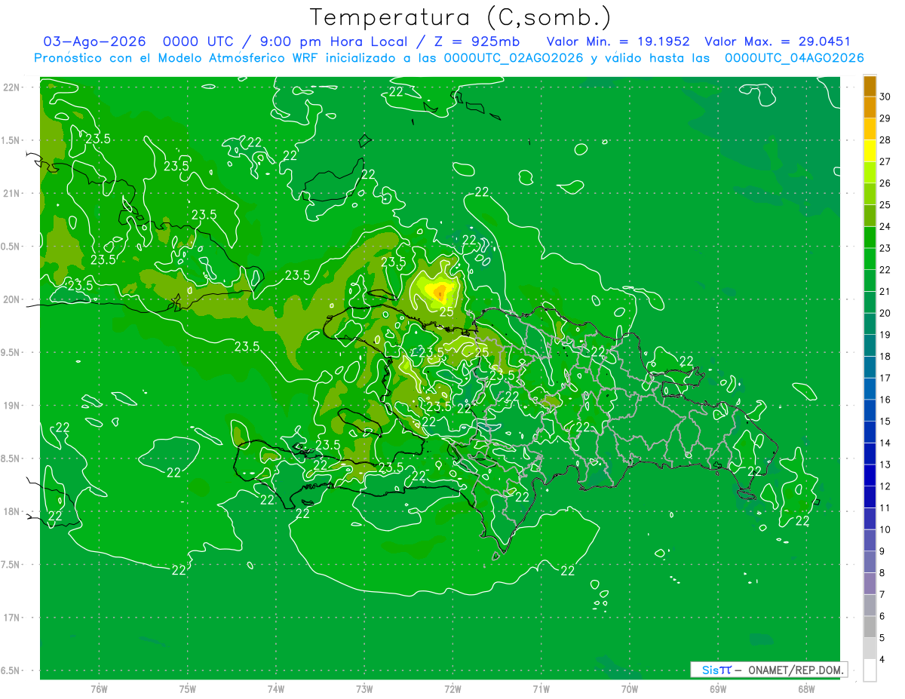Click legend value 14
The width and height of the screenshot is (905, 699).
(x=885, y=443)
